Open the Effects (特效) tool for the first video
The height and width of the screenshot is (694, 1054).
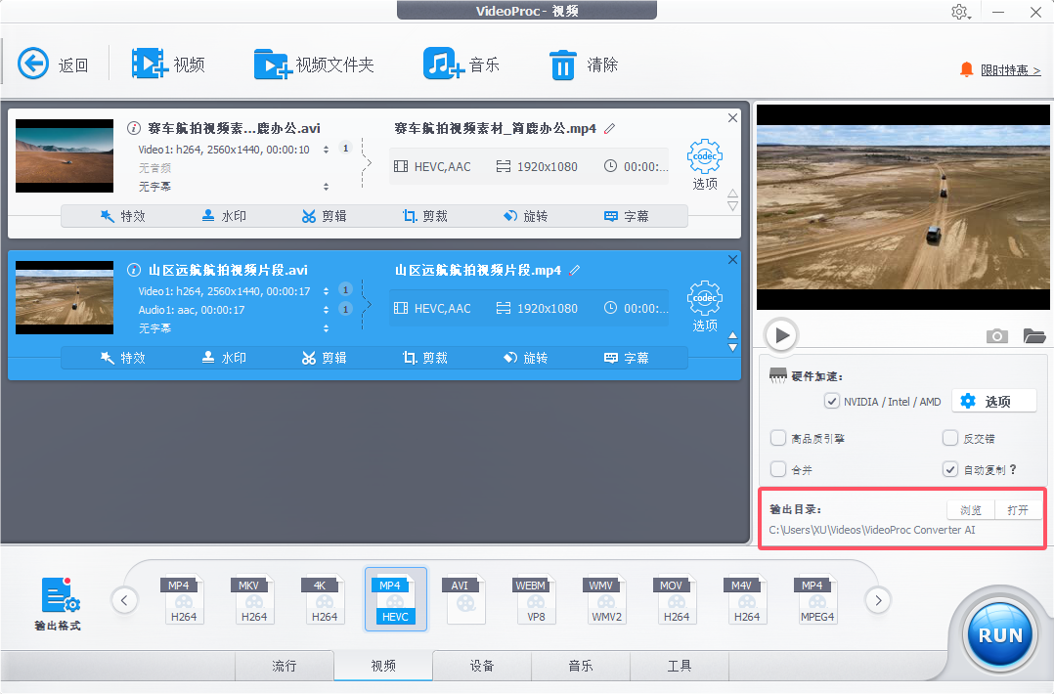tap(122, 216)
